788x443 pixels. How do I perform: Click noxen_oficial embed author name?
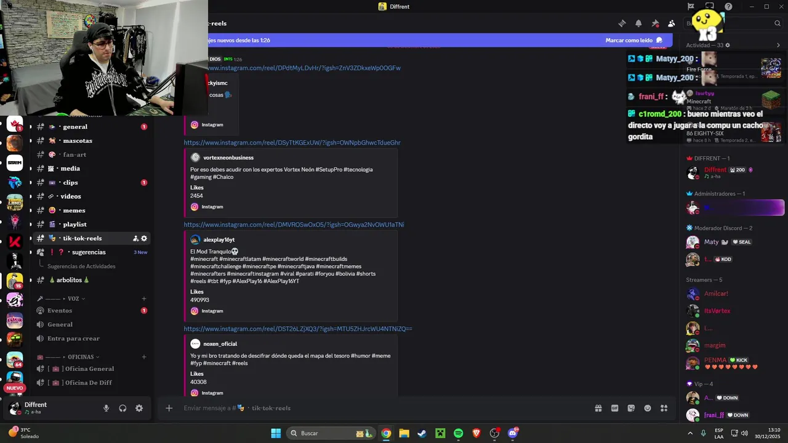(220, 344)
